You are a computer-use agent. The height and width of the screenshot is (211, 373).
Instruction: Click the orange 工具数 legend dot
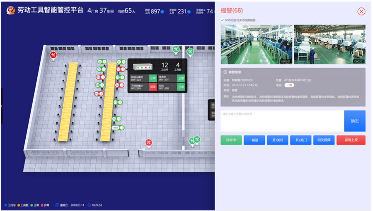tap(19, 205)
